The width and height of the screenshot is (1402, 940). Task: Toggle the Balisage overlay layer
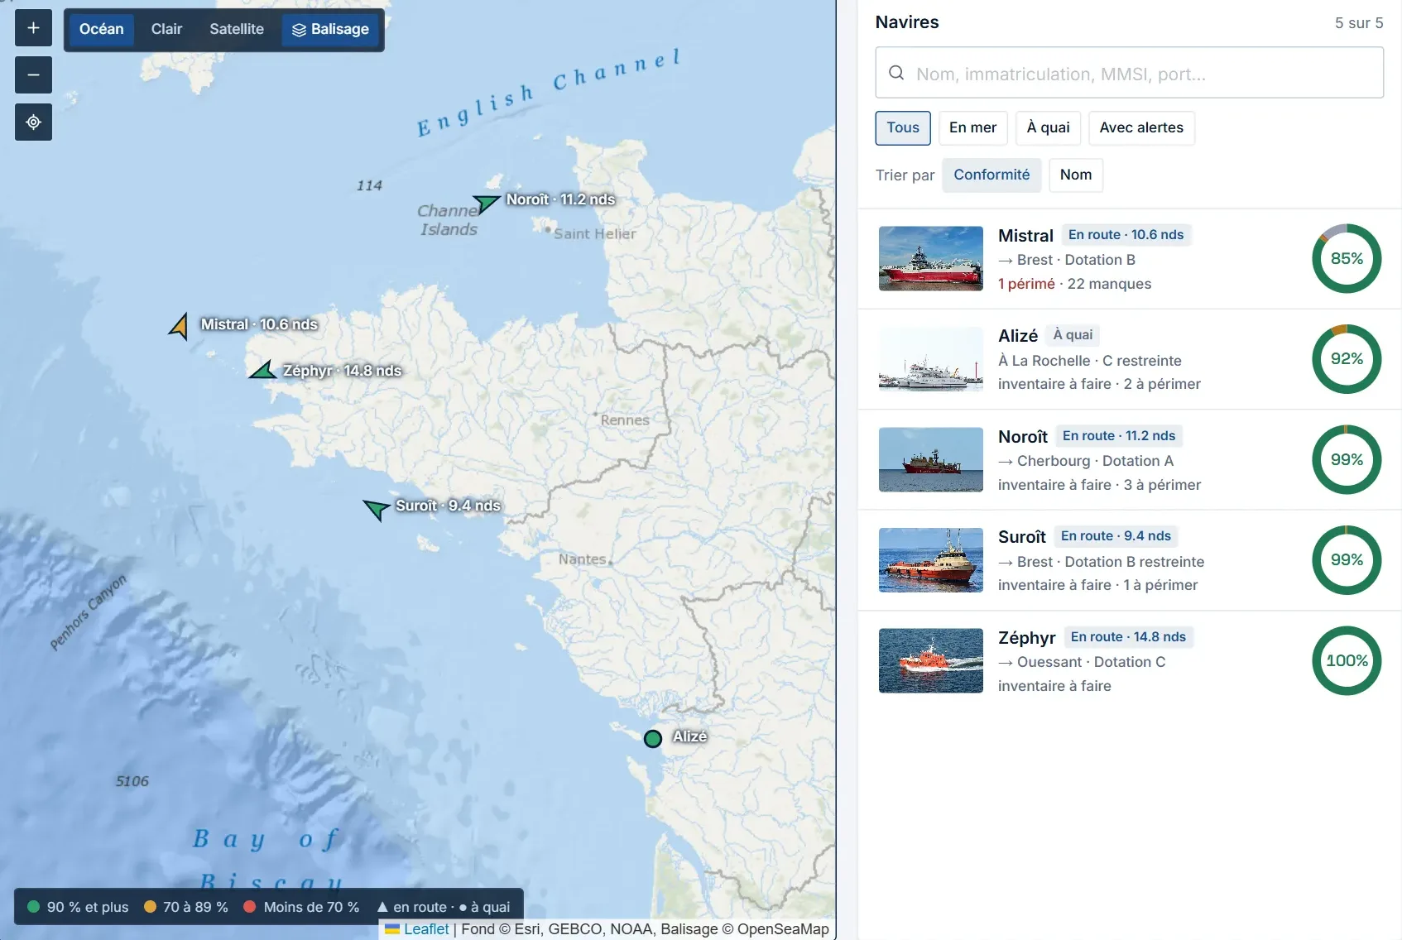tap(330, 30)
